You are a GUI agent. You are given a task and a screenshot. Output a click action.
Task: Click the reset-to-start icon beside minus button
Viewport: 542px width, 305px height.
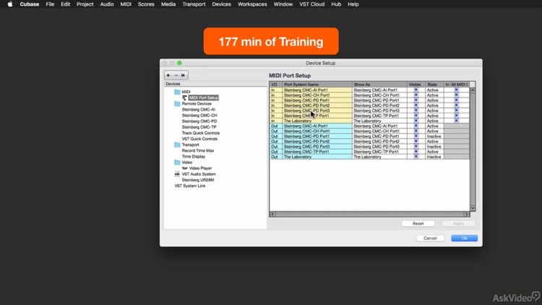[184, 75]
